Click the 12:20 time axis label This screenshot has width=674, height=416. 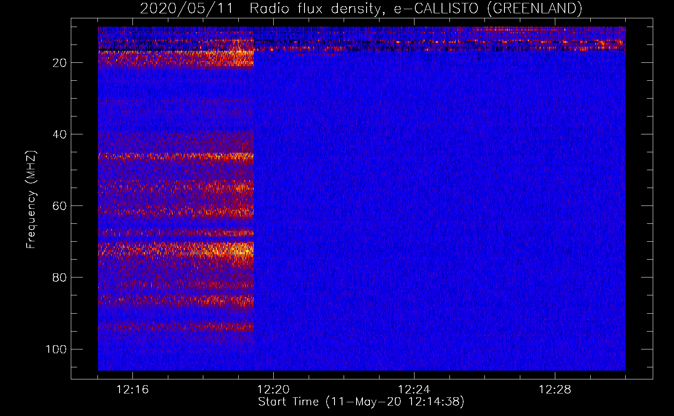[x=273, y=390]
